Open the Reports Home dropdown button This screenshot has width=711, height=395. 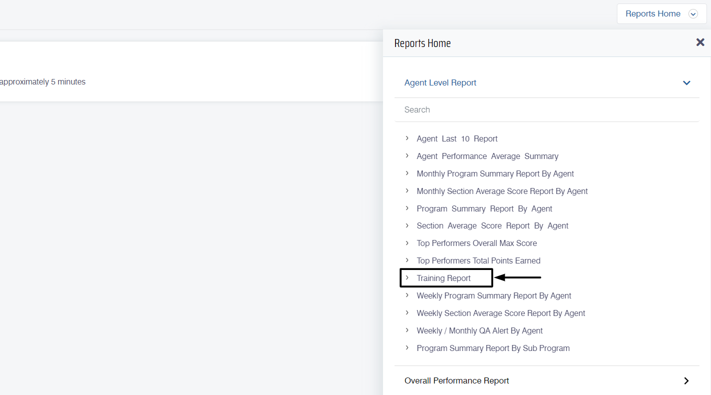coord(661,14)
